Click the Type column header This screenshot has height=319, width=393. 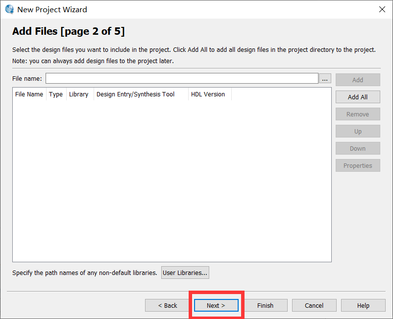point(56,94)
